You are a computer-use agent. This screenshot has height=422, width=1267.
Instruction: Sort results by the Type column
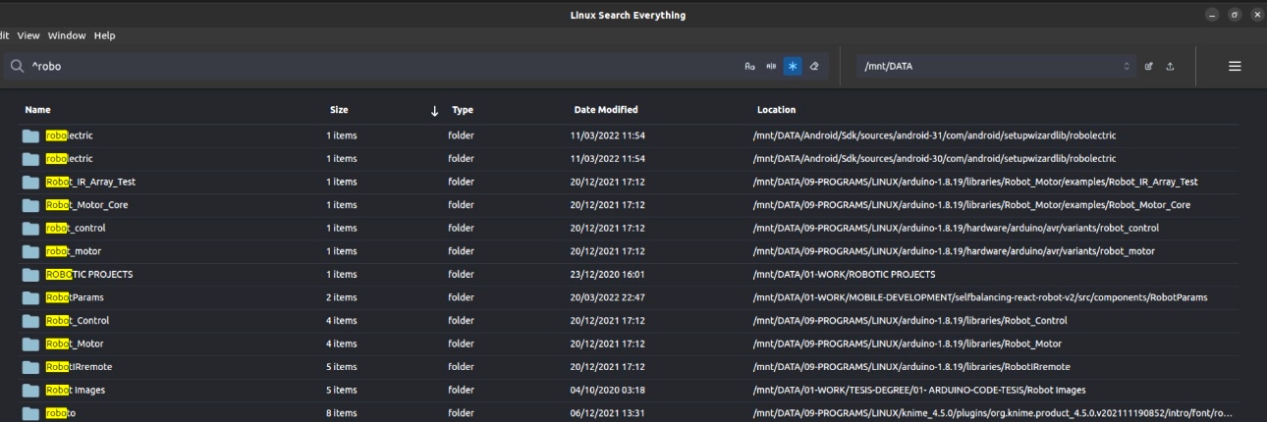462,110
